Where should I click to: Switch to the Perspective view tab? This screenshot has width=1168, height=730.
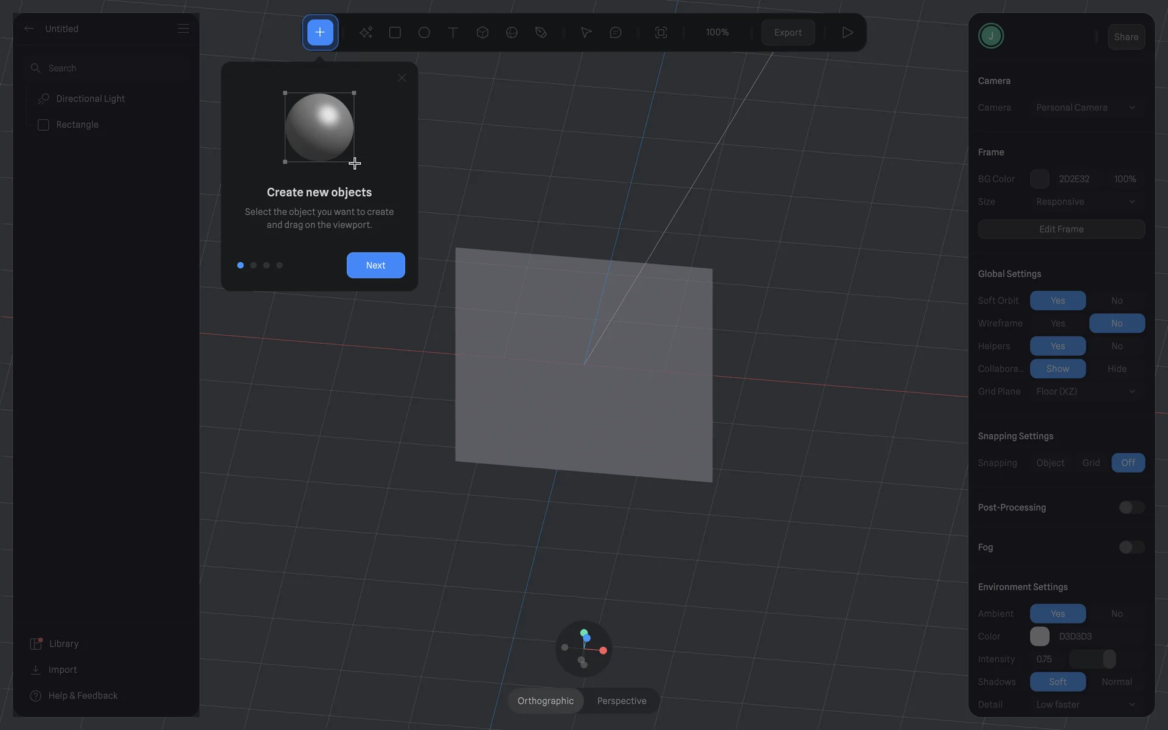coord(621,701)
